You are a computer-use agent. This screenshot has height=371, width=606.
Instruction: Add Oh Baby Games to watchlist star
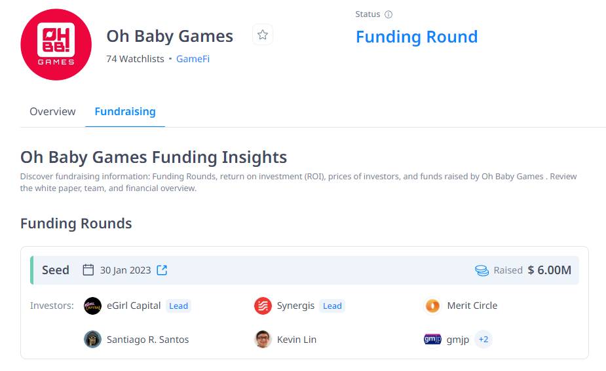(x=263, y=35)
